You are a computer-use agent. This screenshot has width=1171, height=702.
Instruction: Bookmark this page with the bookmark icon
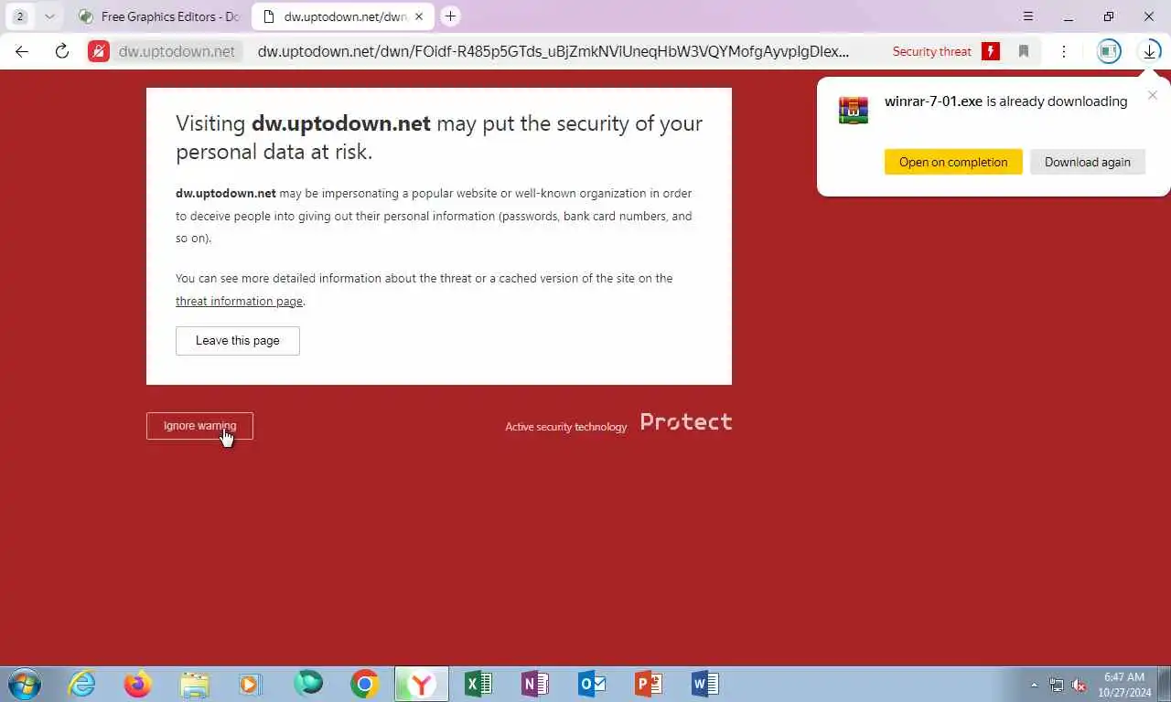pyautogui.click(x=1024, y=51)
